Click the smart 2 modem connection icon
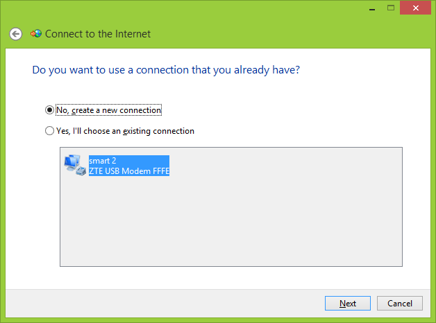Screen dimensions: 436x323 [73, 165]
